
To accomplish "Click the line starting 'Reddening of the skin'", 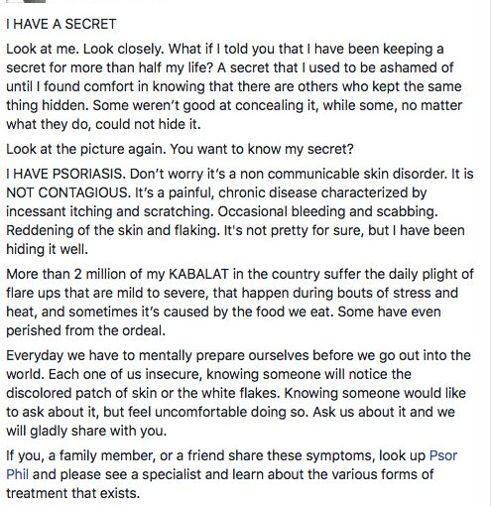I will [x=235, y=230].
